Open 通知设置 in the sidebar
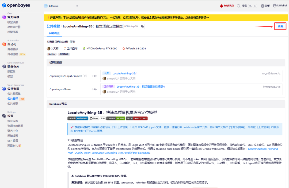This screenshot has width=289, height=188. click(13, 136)
